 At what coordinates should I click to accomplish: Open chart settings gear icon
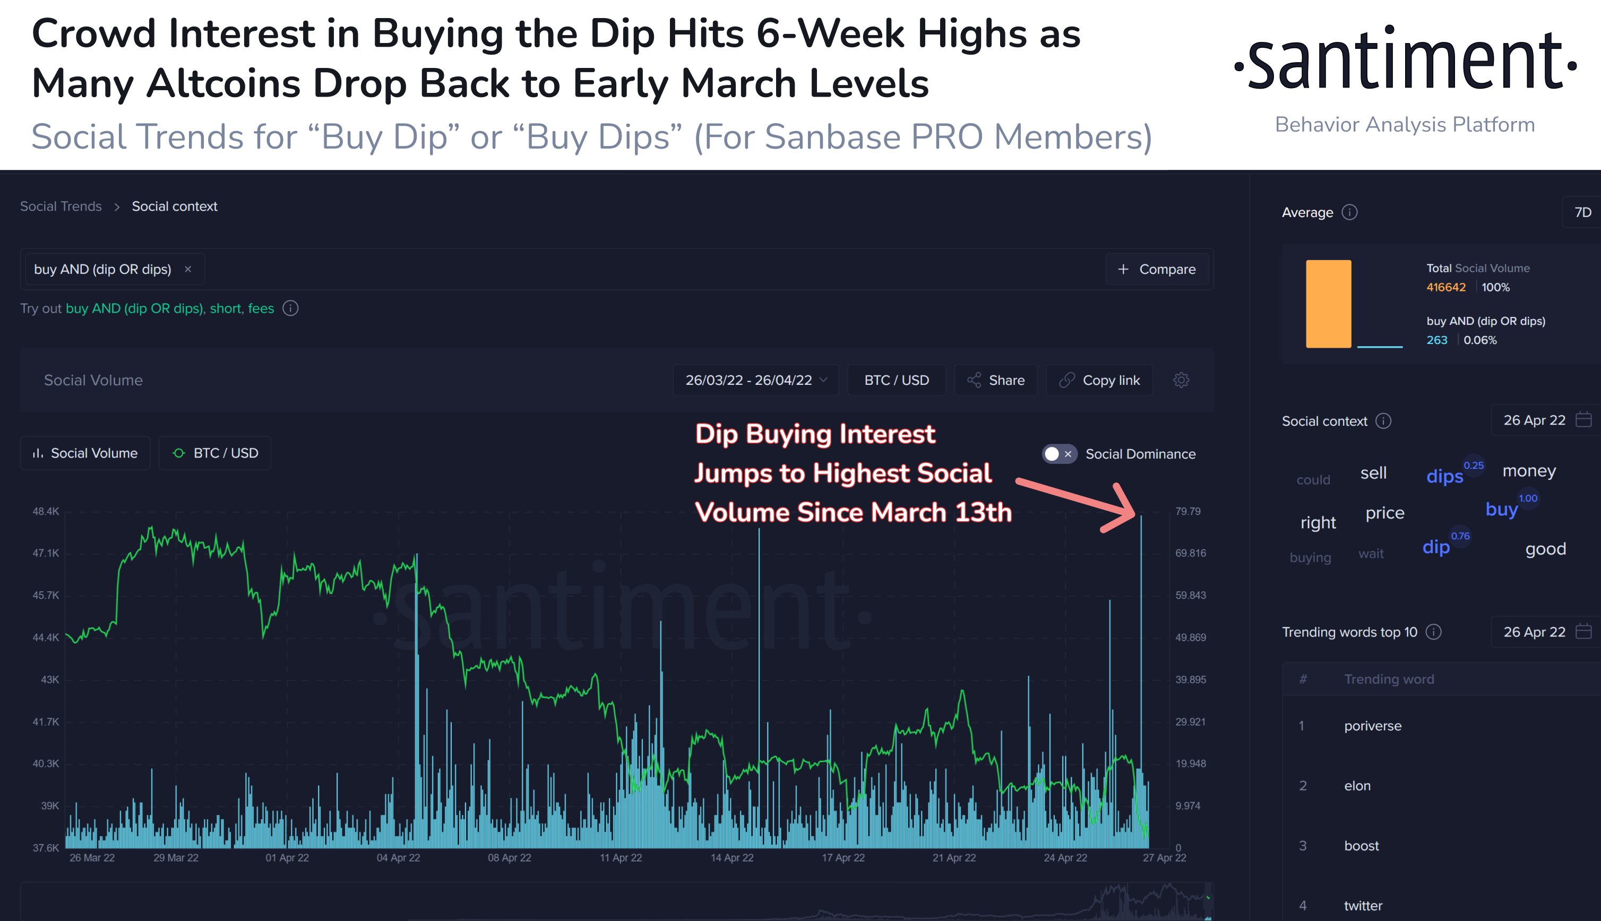(1181, 380)
